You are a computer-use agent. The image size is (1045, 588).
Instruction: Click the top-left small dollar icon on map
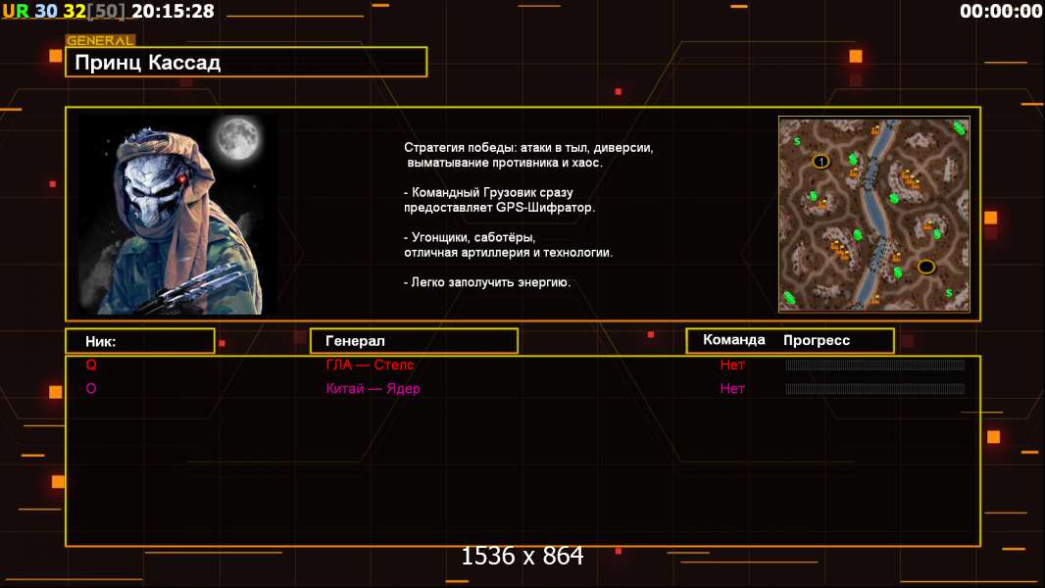[x=797, y=141]
